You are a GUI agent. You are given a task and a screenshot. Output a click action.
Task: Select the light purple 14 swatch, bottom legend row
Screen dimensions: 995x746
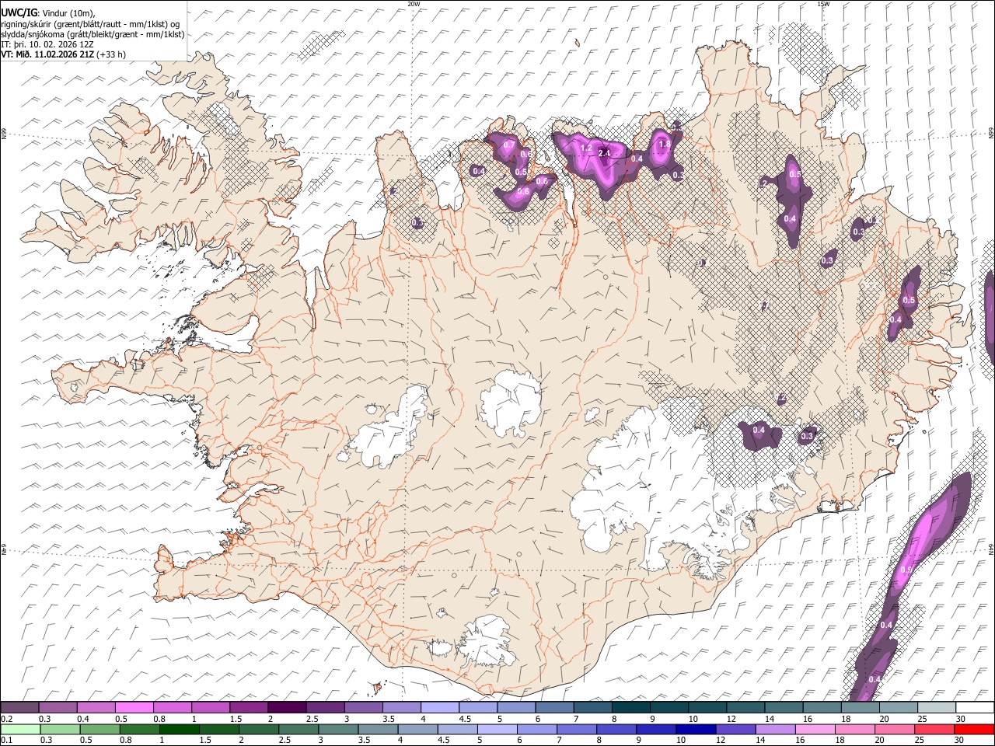click(775, 729)
